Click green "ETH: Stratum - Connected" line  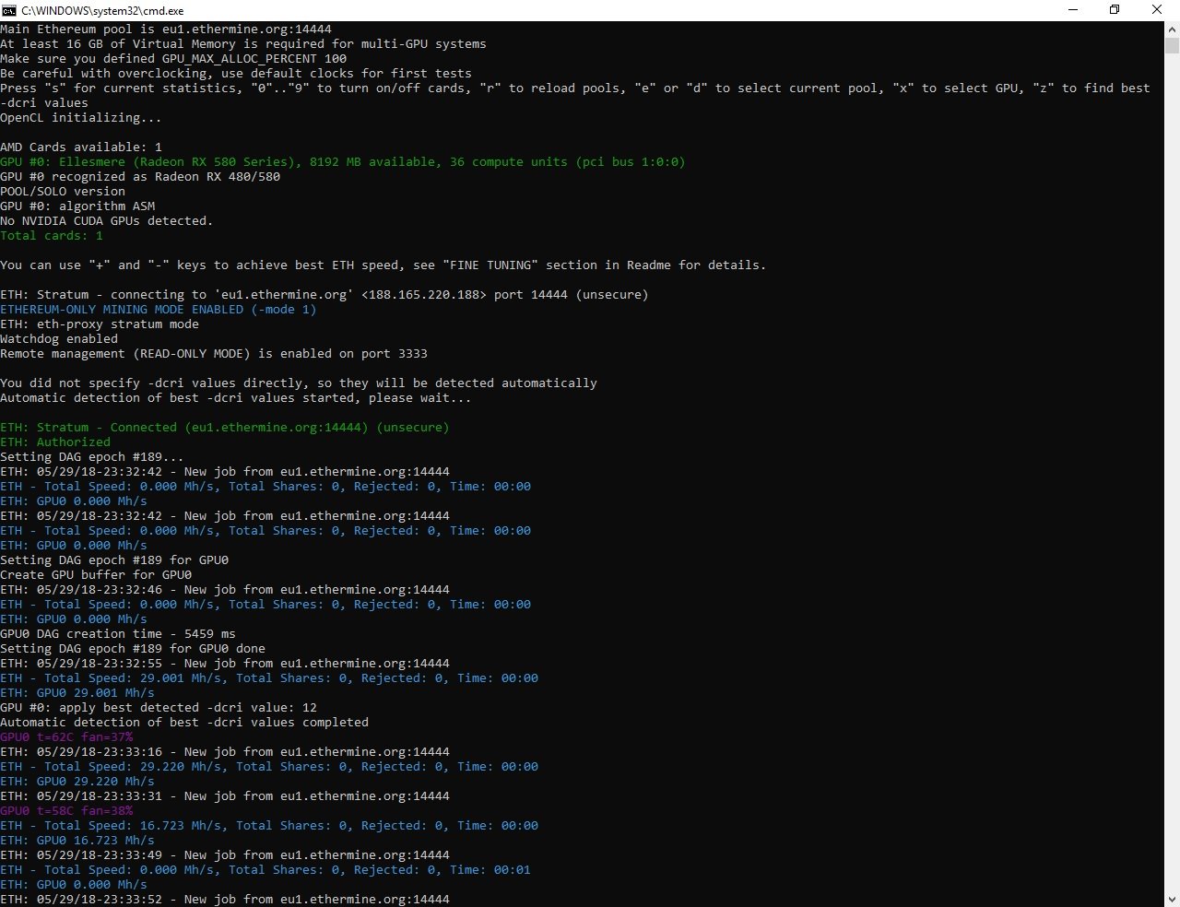tap(225, 428)
